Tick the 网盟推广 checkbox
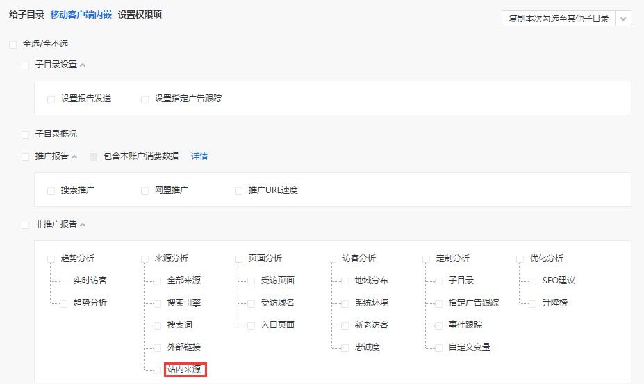This screenshot has height=384, width=644. pyautogui.click(x=145, y=191)
